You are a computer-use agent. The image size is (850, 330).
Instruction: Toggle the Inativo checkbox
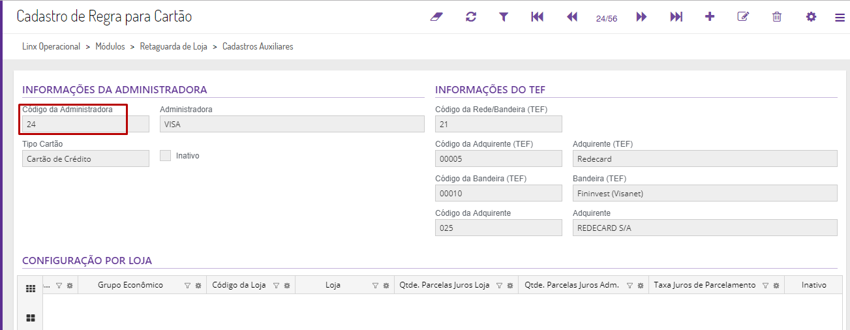tap(166, 156)
